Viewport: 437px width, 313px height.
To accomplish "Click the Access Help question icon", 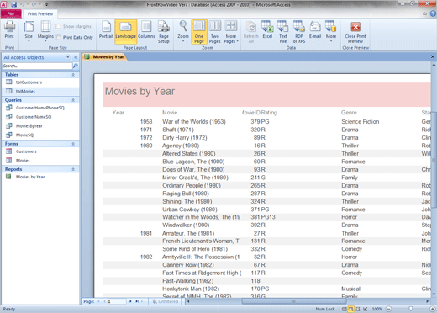I will tap(433, 13).
